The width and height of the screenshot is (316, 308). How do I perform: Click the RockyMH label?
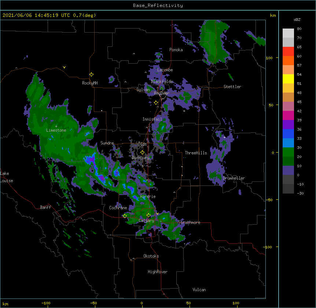coord(90,83)
